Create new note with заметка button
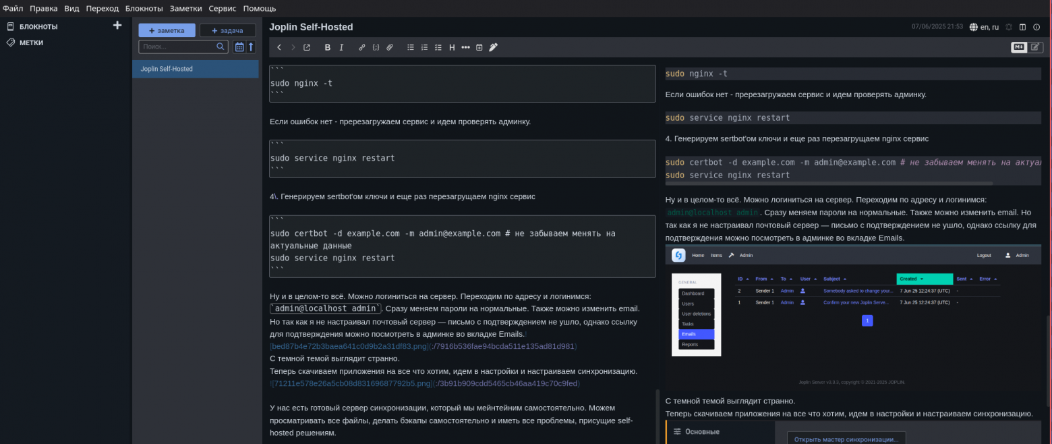1052x444 pixels. tap(167, 30)
